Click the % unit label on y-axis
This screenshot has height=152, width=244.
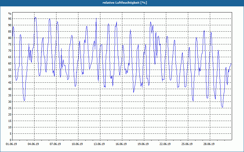pos(10,14)
